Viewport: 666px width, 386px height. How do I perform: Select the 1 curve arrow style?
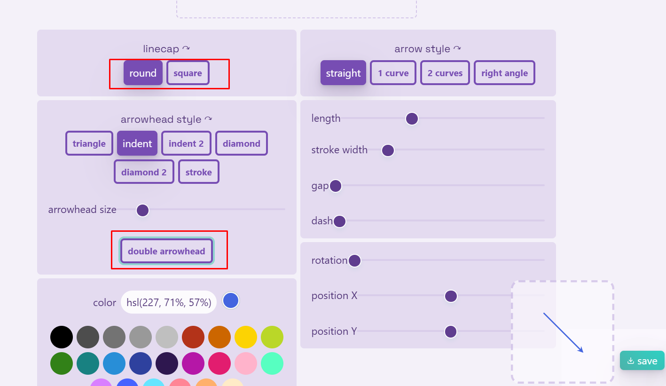[393, 73]
